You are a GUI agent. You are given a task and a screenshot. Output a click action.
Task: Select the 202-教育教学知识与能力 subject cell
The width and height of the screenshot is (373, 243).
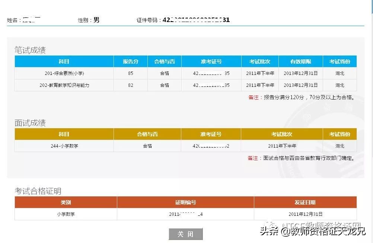tap(64, 85)
